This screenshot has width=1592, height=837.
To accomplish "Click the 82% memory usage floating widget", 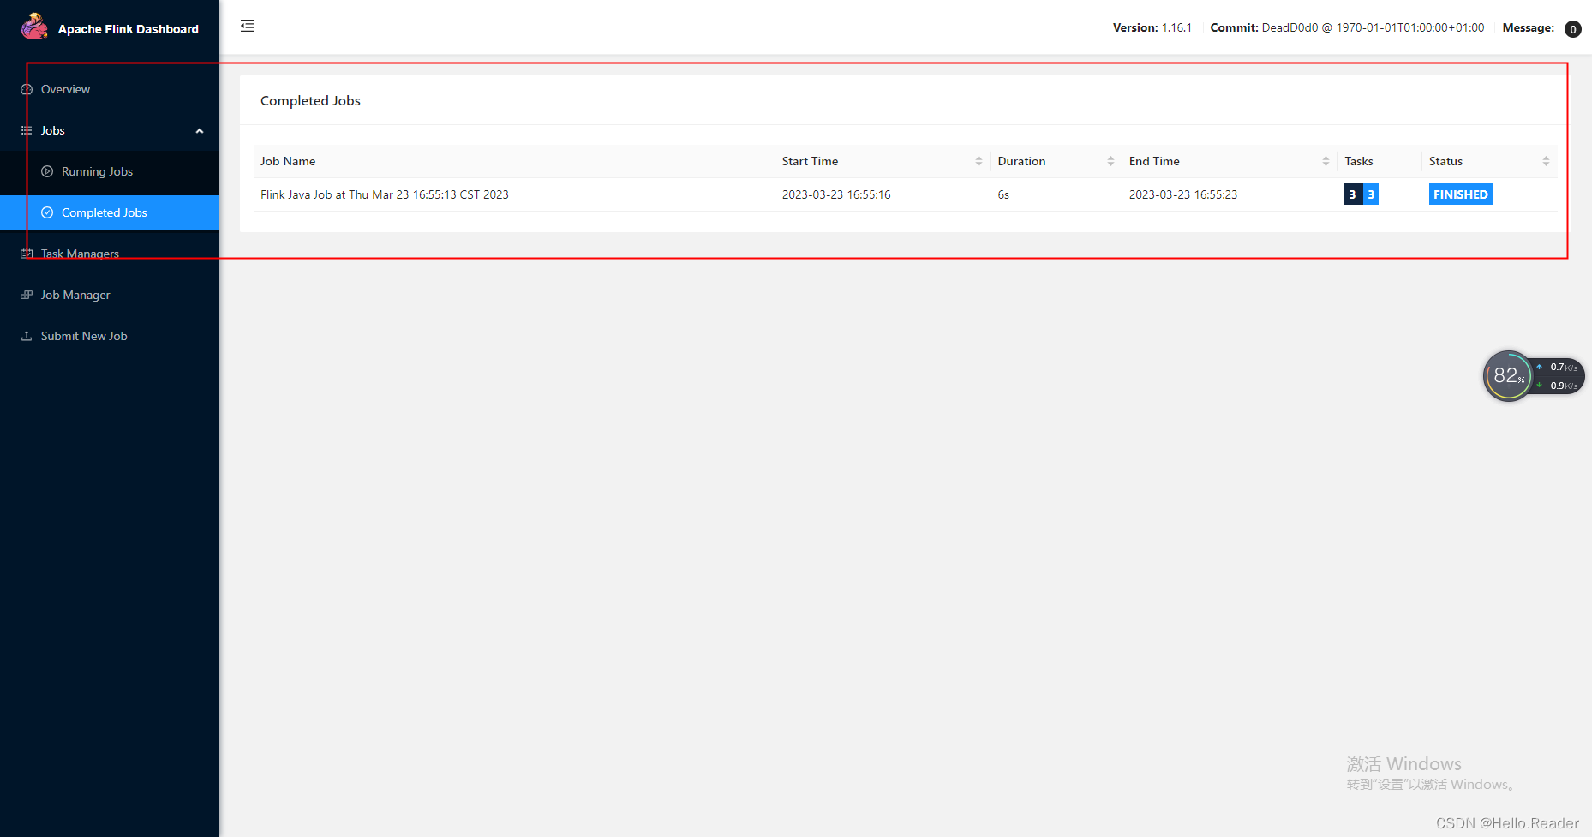I will pyautogui.click(x=1508, y=375).
